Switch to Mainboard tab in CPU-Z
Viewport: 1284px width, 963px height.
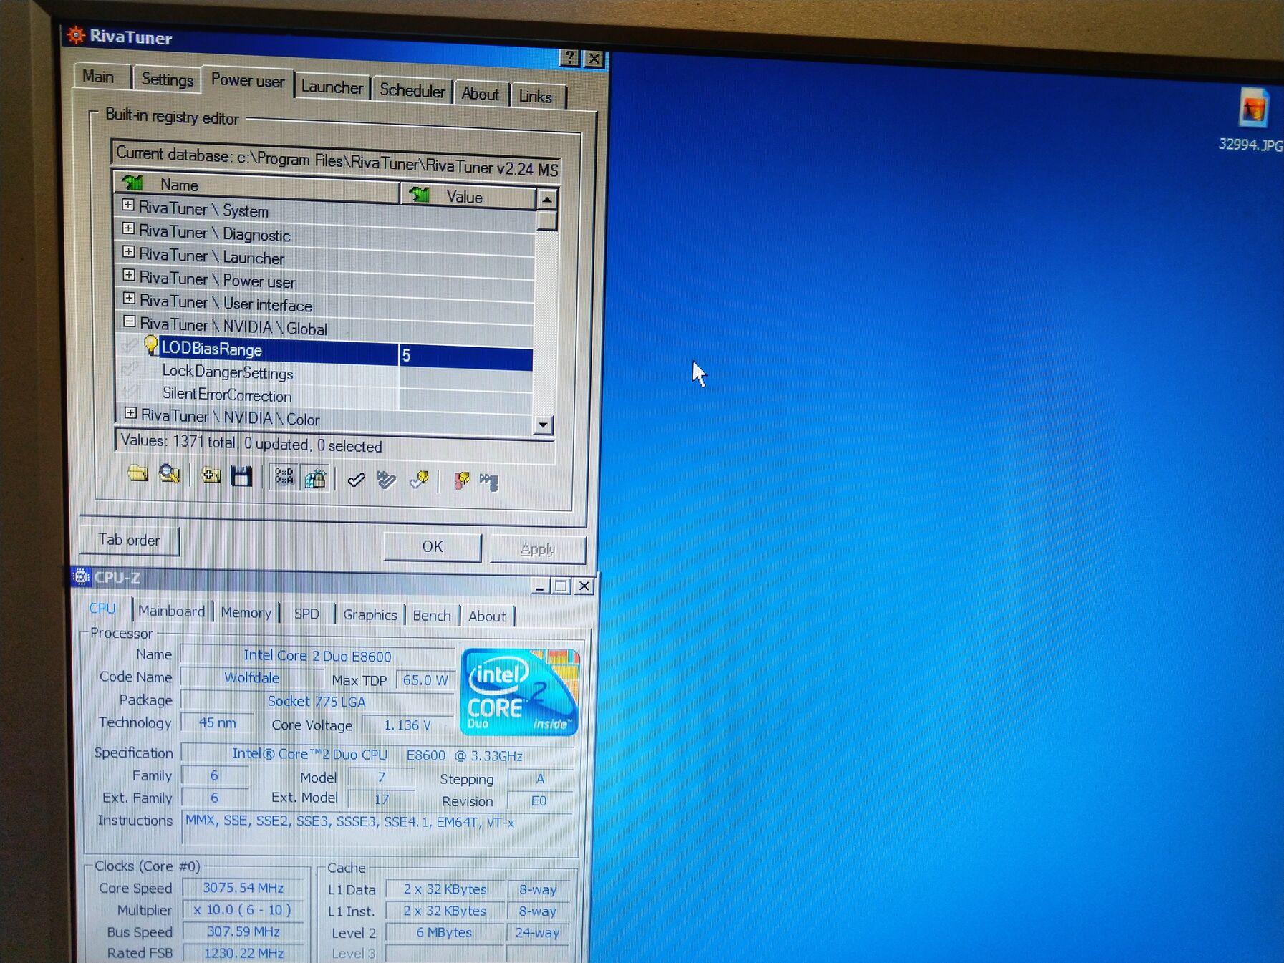point(172,611)
